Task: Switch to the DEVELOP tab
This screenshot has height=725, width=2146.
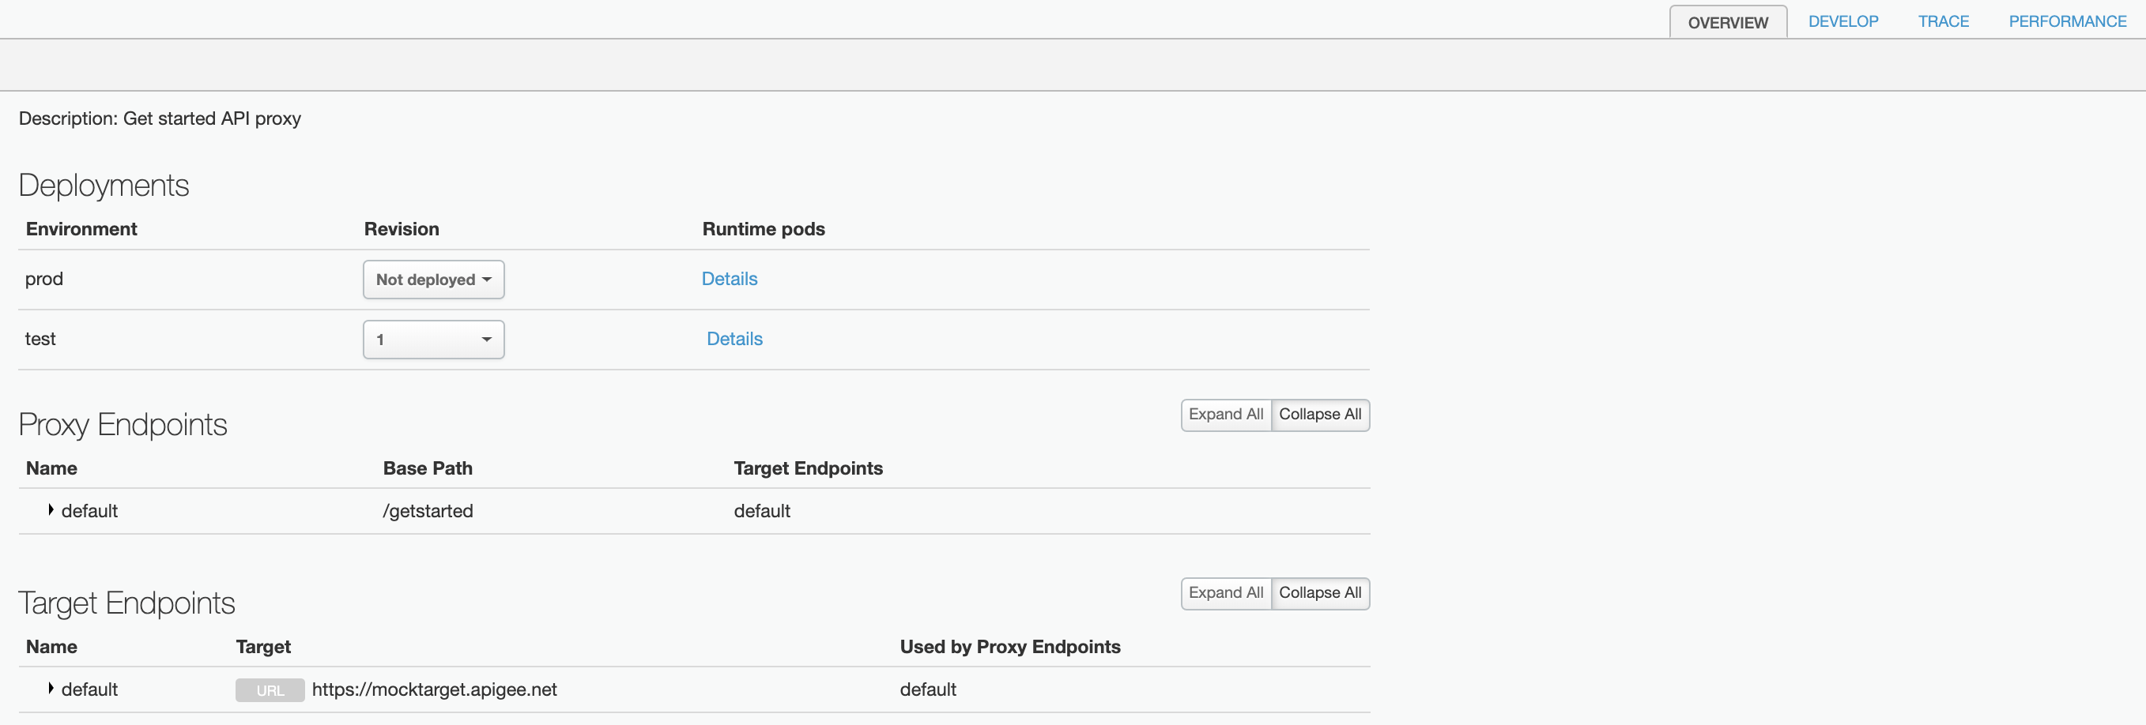Action: (1843, 21)
